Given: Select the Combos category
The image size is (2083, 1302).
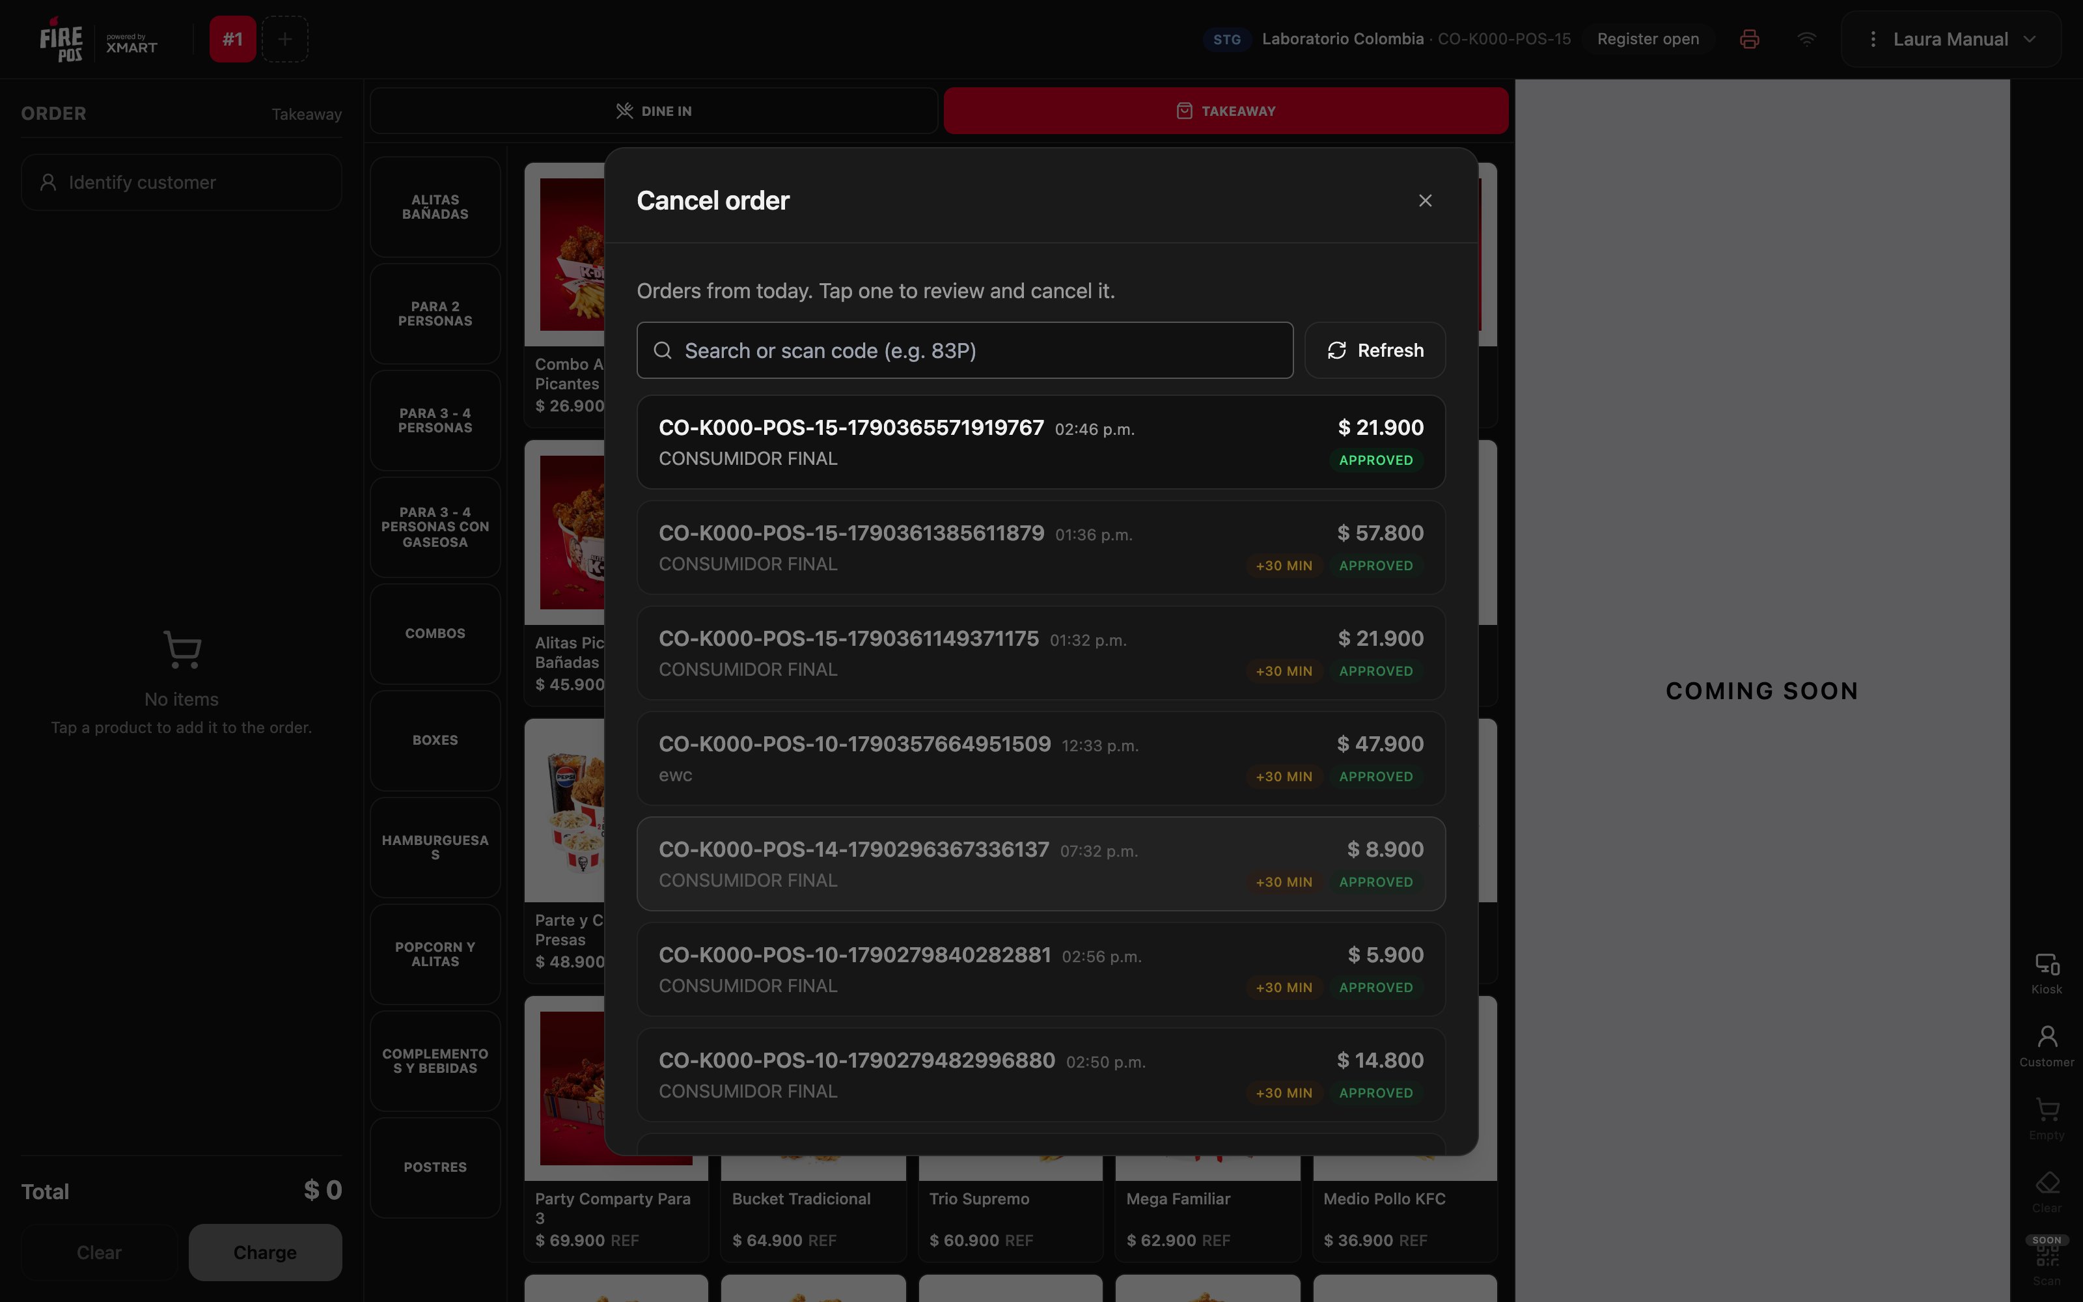Looking at the screenshot, I should click(435, 634).
